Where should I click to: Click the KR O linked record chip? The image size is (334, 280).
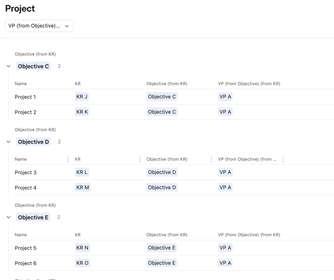point(83,263)
